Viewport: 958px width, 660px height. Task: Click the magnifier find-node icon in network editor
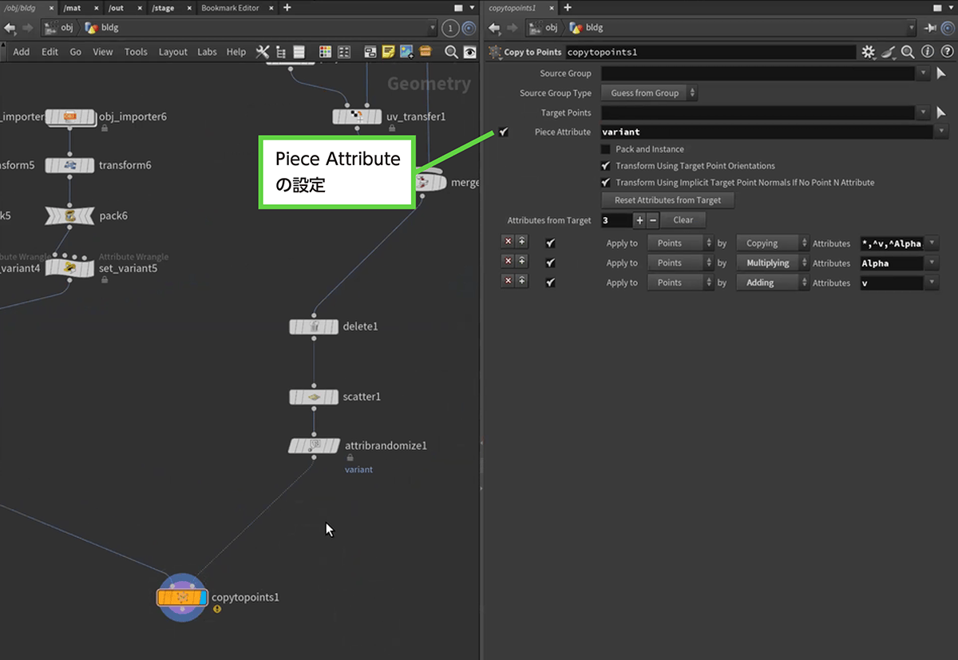click(x=451, y=52)
